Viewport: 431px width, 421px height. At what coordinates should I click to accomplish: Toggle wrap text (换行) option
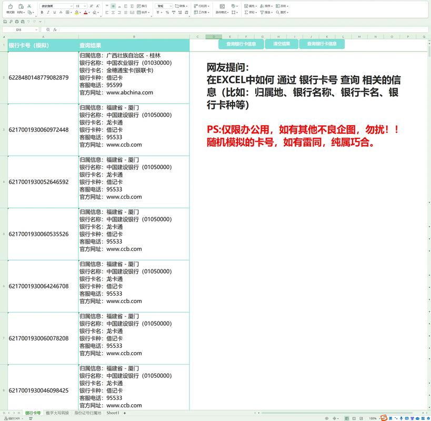(x=142, y=6)
